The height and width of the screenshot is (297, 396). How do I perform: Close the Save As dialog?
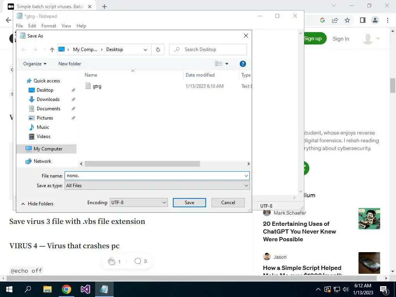[246, 36]
